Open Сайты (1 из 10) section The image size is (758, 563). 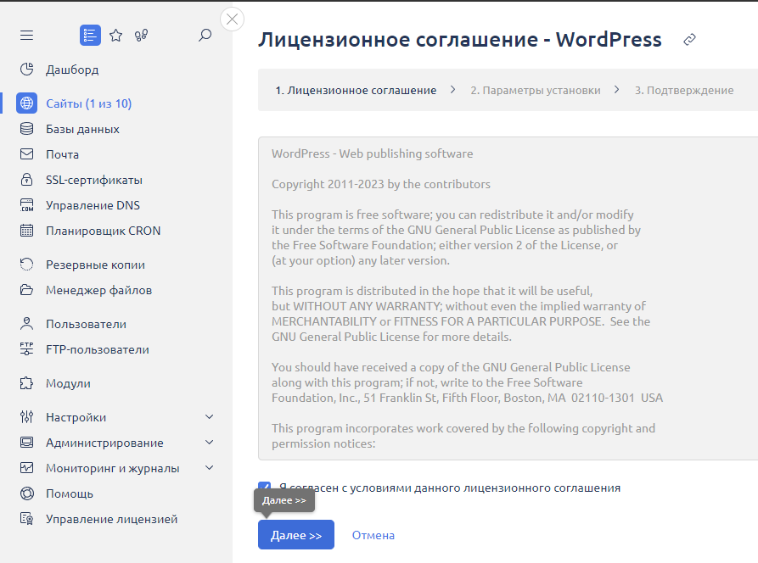pyautogui.click(x=88, y=103)
